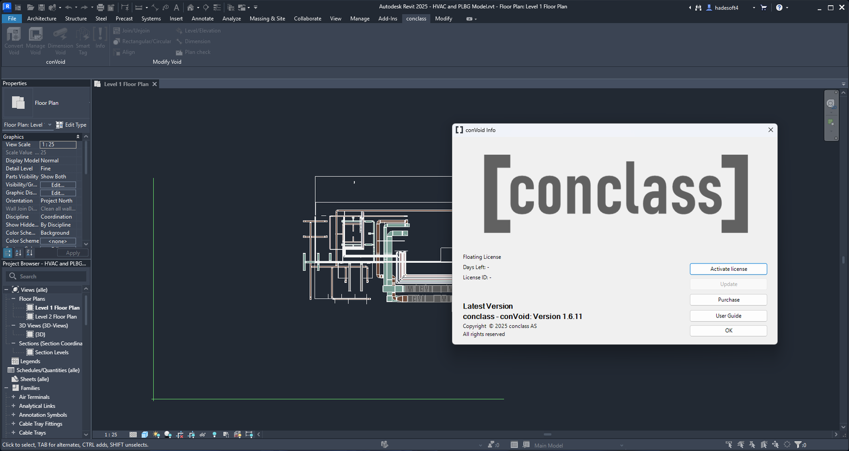Undo the last action
This screenshot has height=451, width=849.
coord(68,7)
